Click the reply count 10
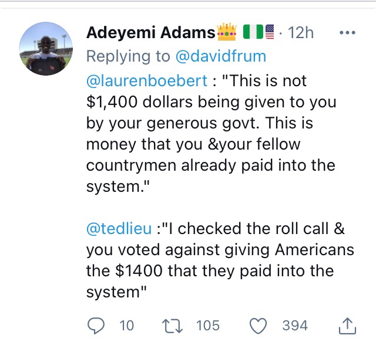Screen dimensions: 376x342 point(126,325)
